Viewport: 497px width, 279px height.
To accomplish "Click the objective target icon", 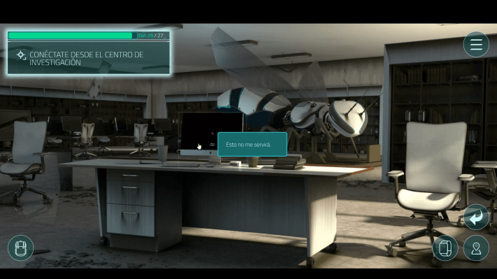I will 21,55.
